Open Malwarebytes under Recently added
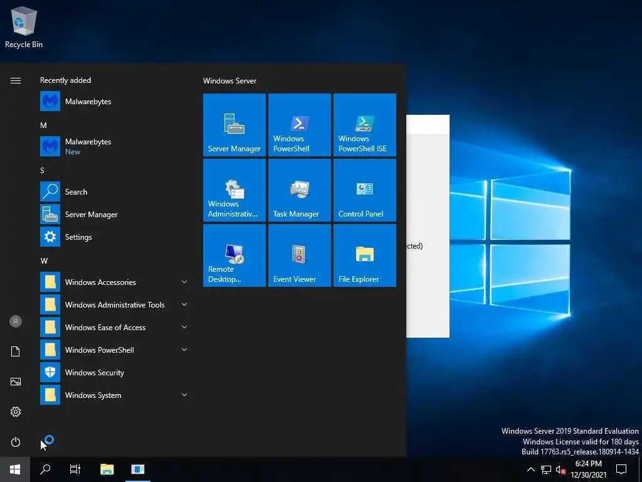This screenshot has width=642, height=482. pos(114,101)
